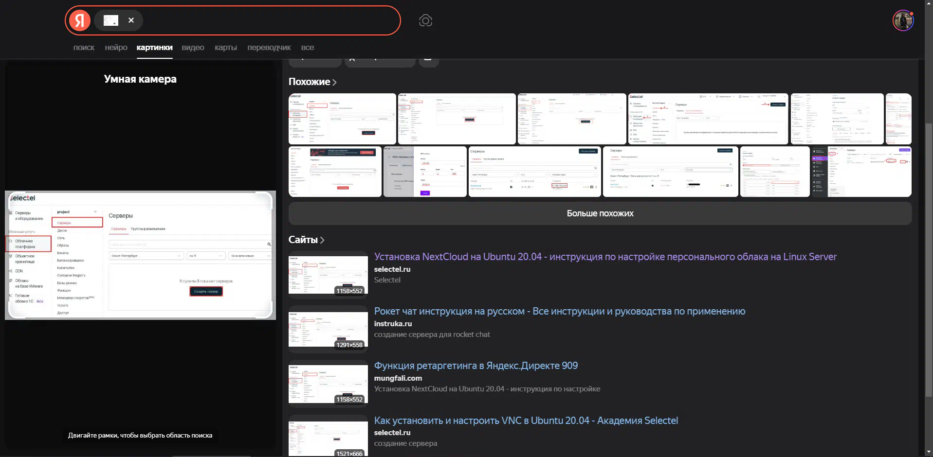Click the «Умная камера» heading
Viewport: 933px width, 457px height.
(x=140, y=79)
